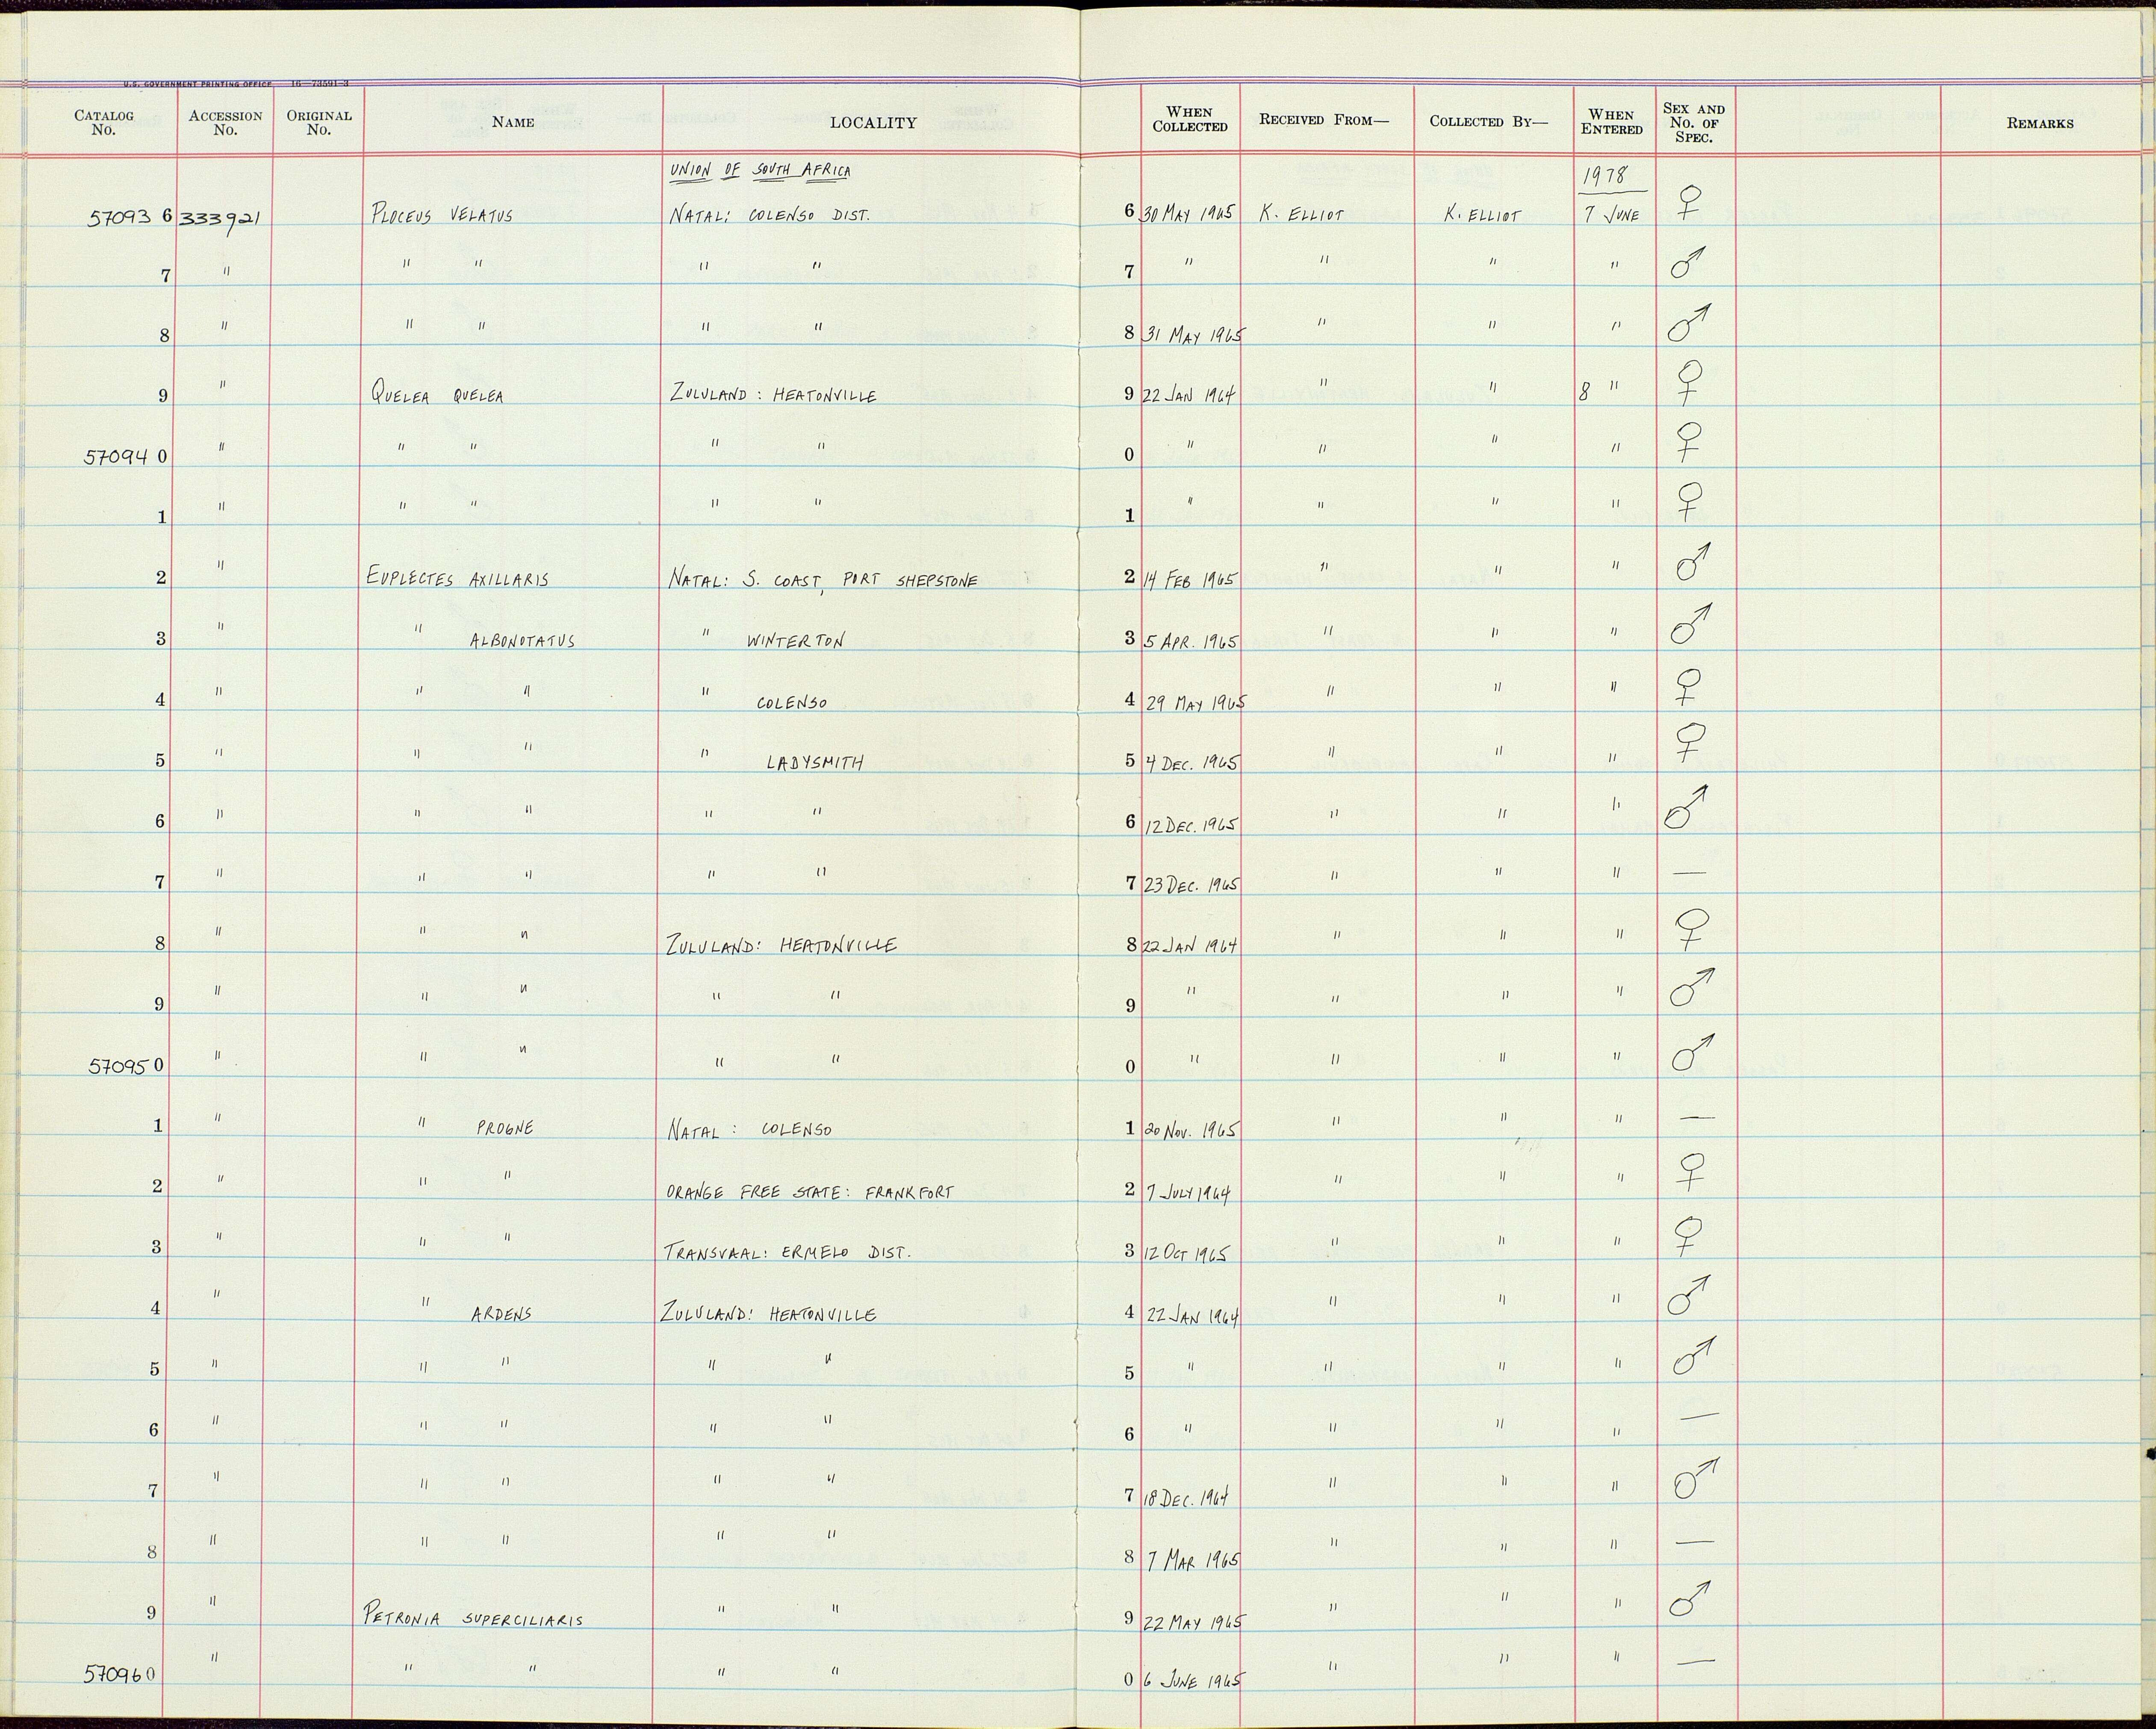Click the 'Name' column header
The width and height of the screenshot is (2156, 1729).
click(513, 122)
